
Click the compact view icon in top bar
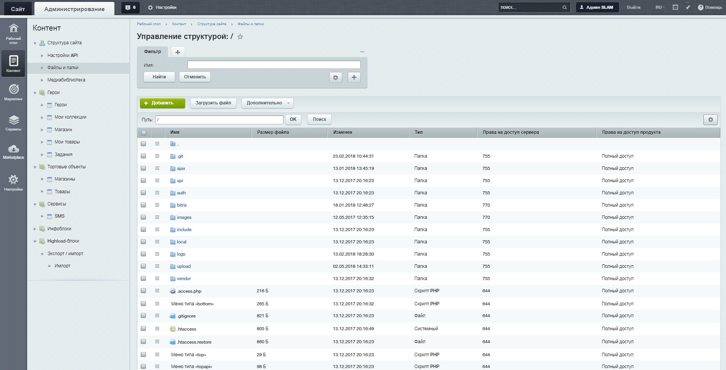point(675,7)
